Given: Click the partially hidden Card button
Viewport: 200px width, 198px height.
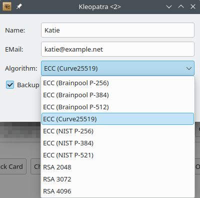Looking at the screenshot, I should pos(13,166).
